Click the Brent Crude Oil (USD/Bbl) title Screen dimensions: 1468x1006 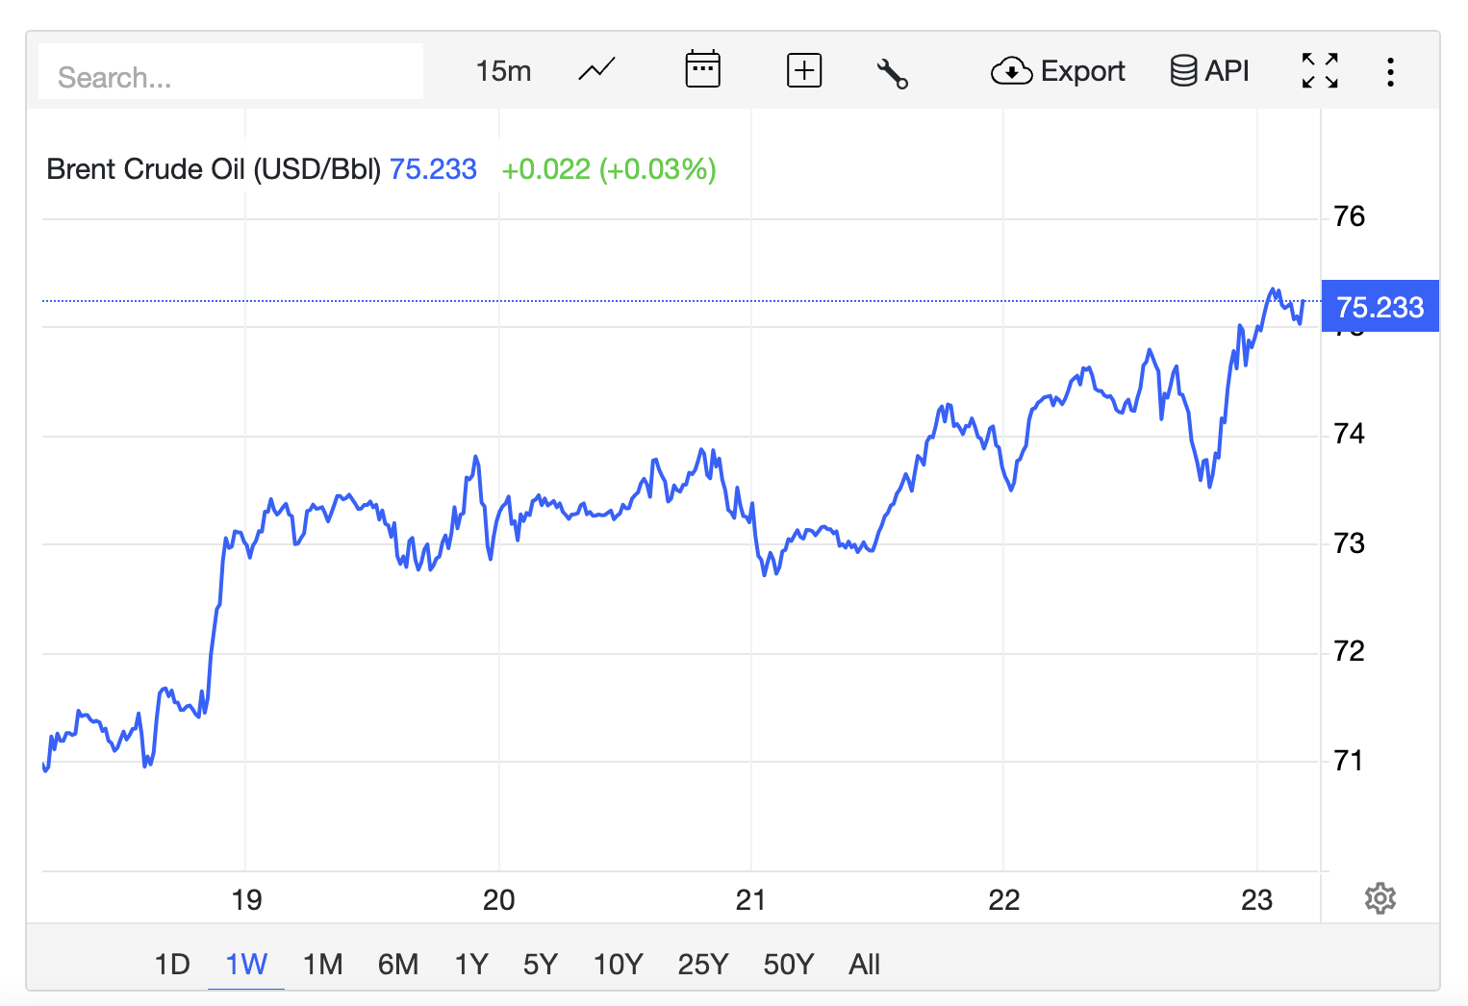(214, 169)
